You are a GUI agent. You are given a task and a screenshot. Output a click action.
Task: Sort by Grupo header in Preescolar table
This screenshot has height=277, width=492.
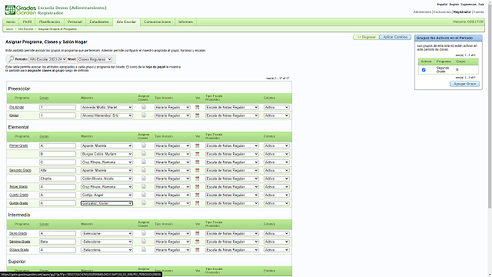pos(44,98)
